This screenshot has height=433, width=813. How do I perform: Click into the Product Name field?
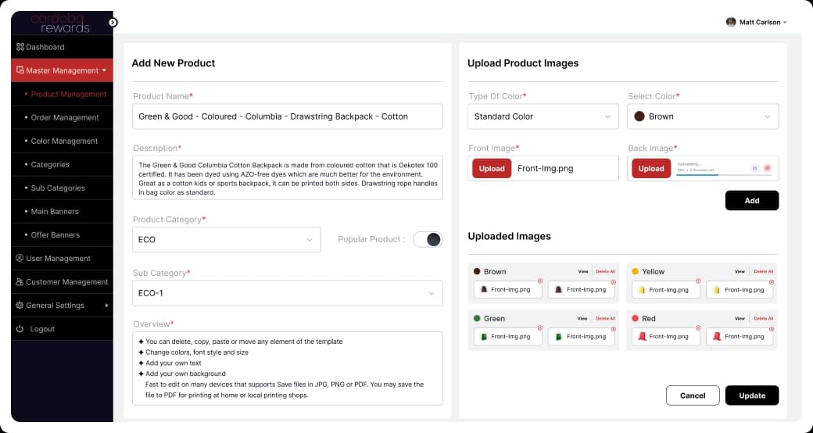288,116
